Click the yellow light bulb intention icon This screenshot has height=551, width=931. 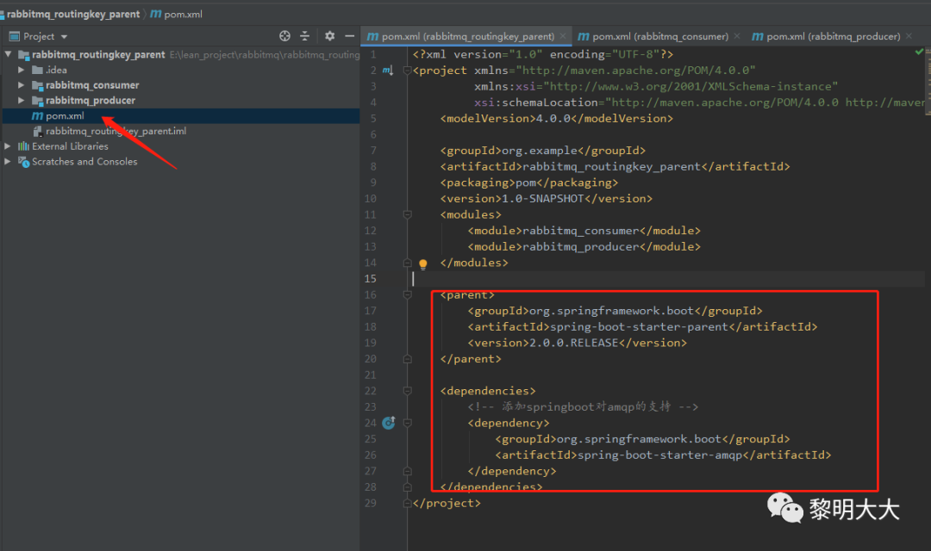(x=423, y=264)
